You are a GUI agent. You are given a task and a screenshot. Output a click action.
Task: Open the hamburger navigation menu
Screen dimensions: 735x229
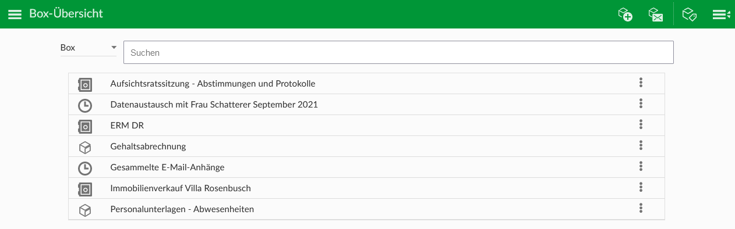[x=15, y=14]
